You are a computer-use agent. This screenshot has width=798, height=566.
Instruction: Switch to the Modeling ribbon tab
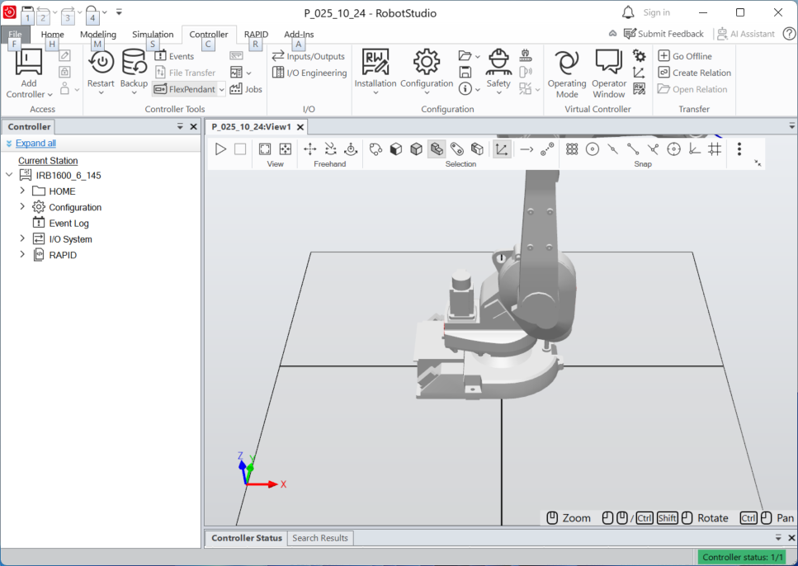[x=98, y=35]
